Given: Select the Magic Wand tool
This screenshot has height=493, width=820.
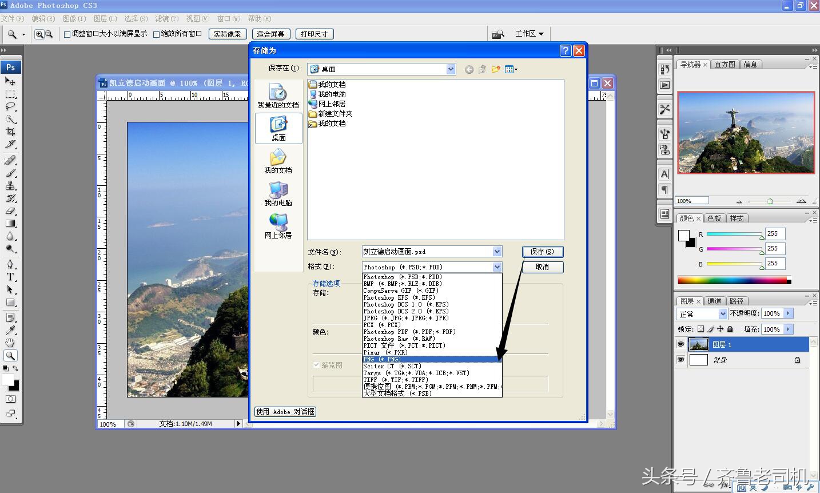Looking at the screenshot, I should pos(10,119).
